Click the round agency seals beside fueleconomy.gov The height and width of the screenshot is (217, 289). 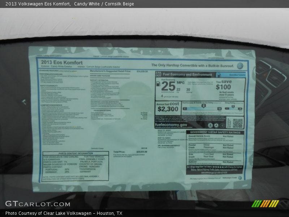(216, 125)
